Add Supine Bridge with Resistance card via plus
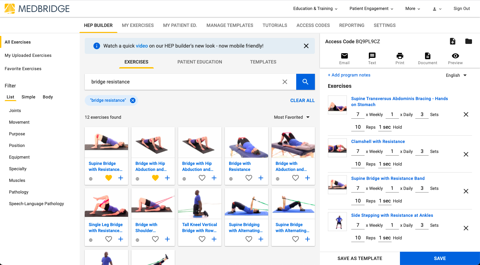The image size is (480, 265). coord(121,178)
